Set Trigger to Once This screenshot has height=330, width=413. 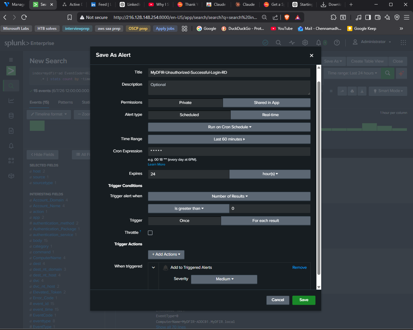(x=185, y=221)
